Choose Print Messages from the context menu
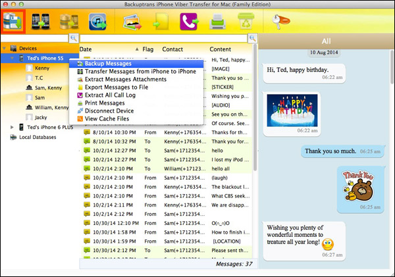The height and width of the screenshot is (277, 395). coord(136,103)
